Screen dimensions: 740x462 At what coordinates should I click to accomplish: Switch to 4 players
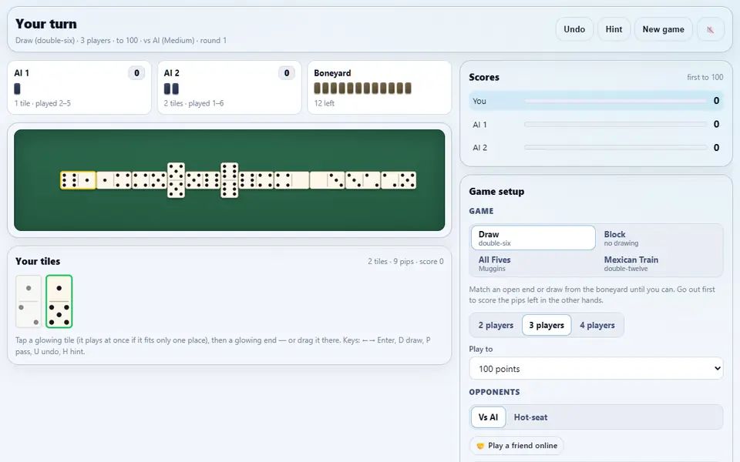[x=597, y=325]
